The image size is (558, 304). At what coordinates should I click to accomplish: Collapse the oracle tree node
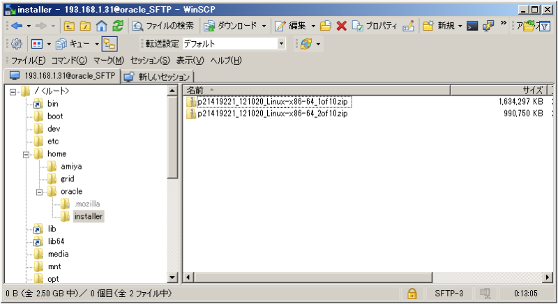coord(39,192)
